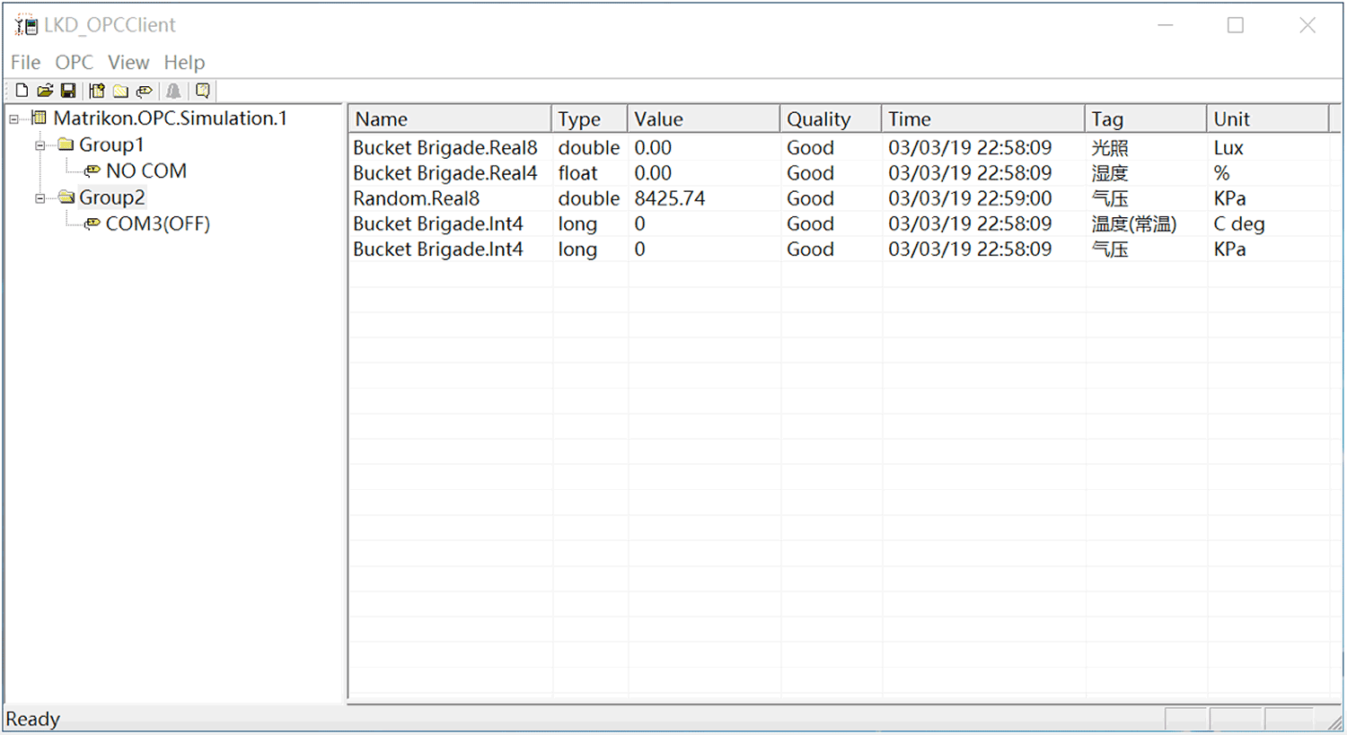Save with the floppy disk icon

tap(68, 91)
